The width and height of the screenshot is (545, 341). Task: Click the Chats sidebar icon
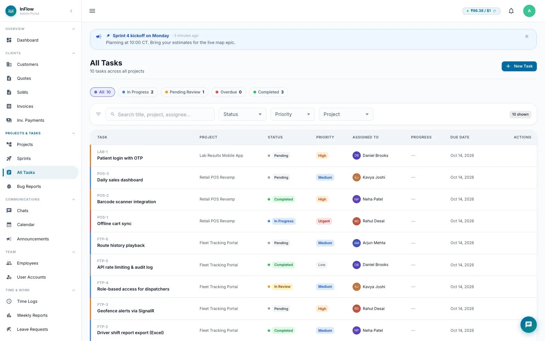click(x=9, y=211)
